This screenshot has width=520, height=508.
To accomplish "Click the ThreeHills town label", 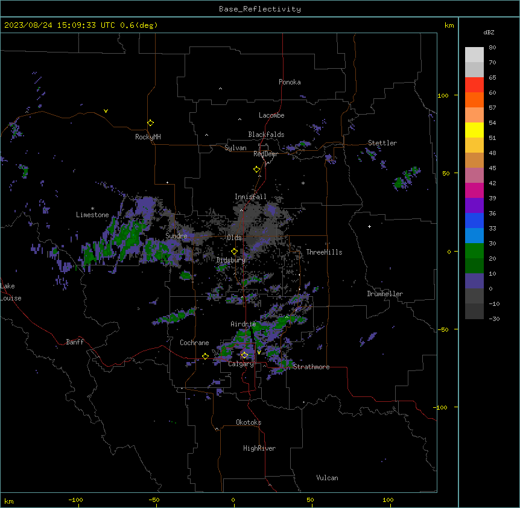I will tap(324, 252).
